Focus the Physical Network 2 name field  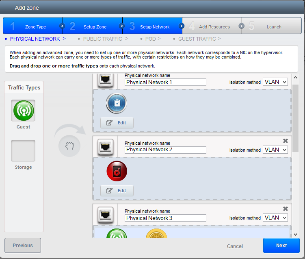(x=165, y=150)
